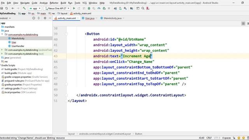Click the Back navigation arrow

13,8
